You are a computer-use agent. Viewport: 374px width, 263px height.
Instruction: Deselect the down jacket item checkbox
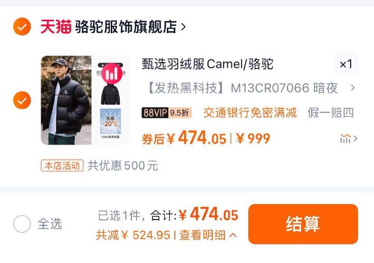22,100
